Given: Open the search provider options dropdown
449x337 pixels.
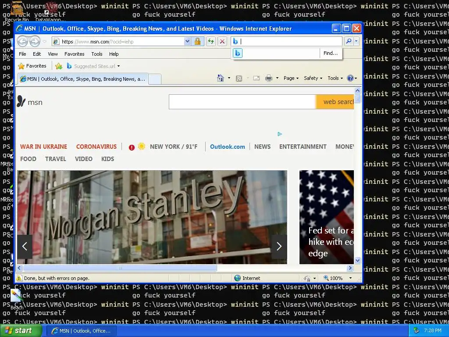Looking at the screenshot, I should click(x=356, y=41).
